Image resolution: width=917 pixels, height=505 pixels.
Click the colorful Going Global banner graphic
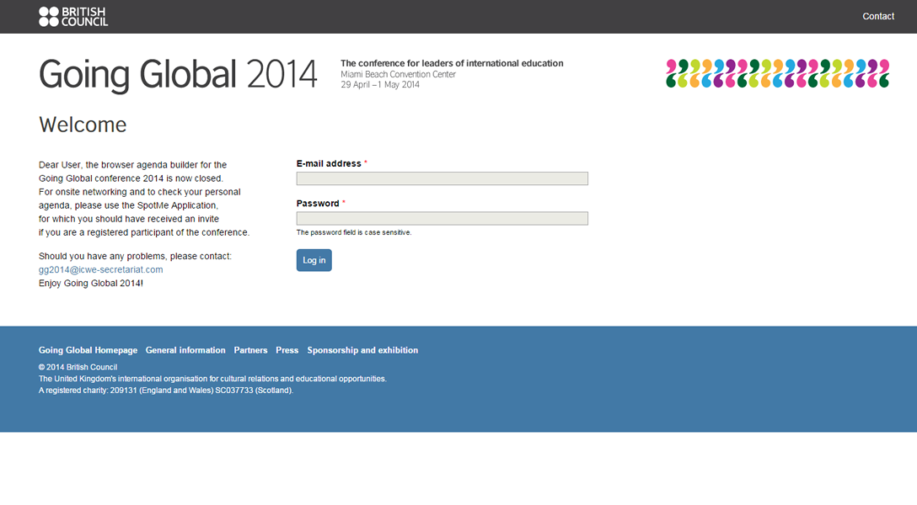pos(777,73)
